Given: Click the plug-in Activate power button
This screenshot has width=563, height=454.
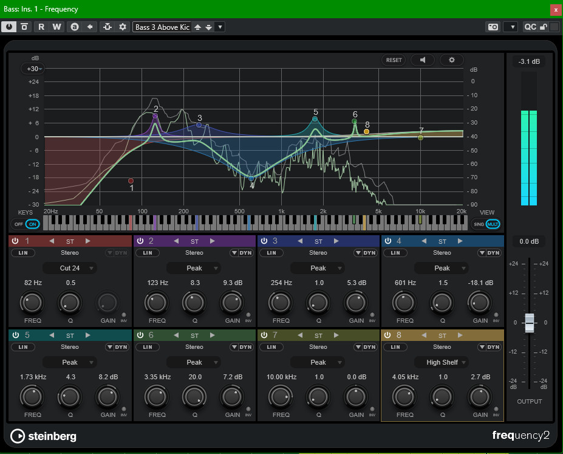Looking at the screenshot, I should (x=10, y=27).
